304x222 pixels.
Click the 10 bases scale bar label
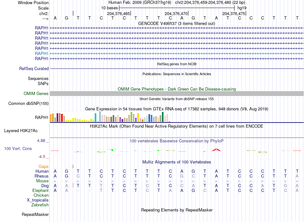109,8
